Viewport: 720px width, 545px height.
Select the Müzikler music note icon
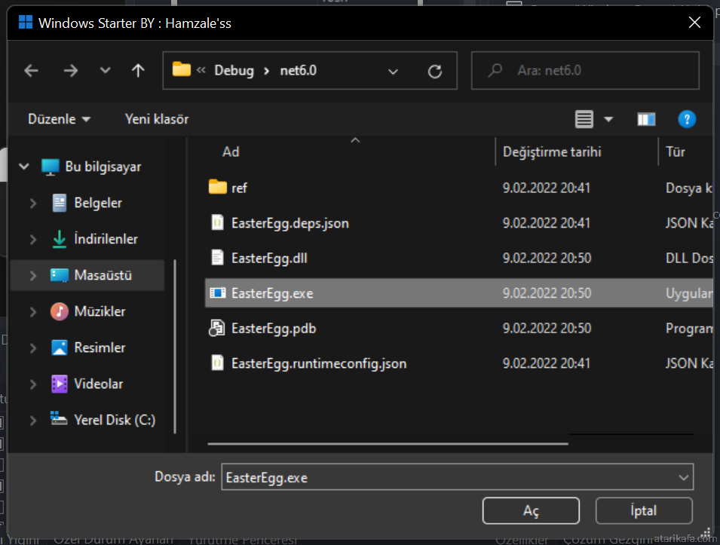pyautogui.click(x=60, y=312)
